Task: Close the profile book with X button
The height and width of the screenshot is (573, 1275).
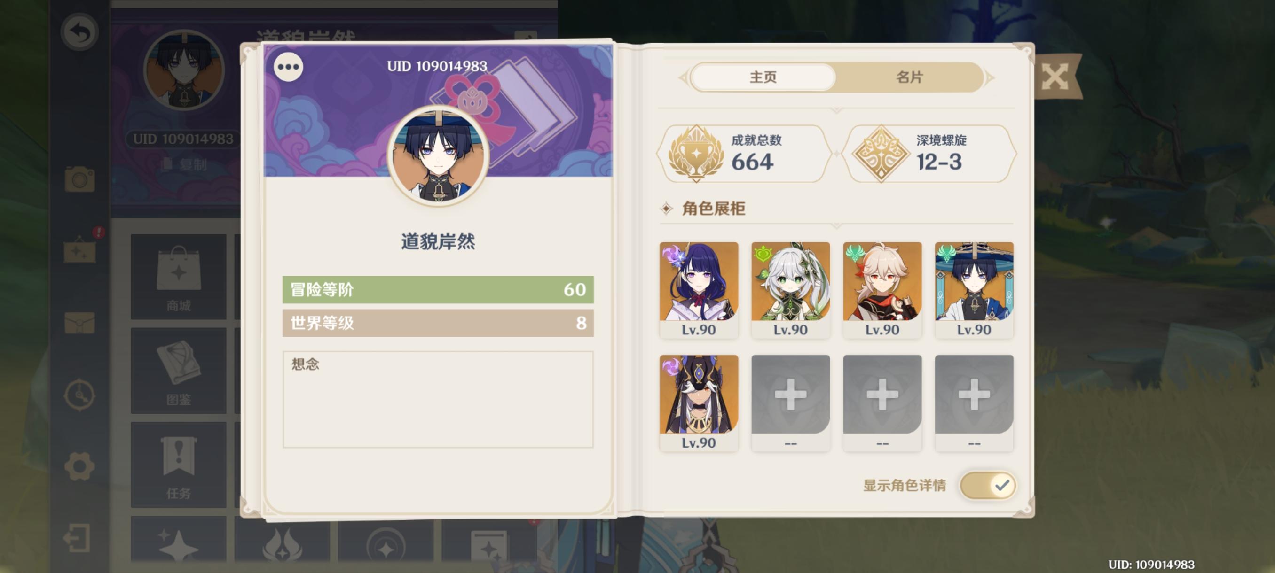Action: (1056, 77)
